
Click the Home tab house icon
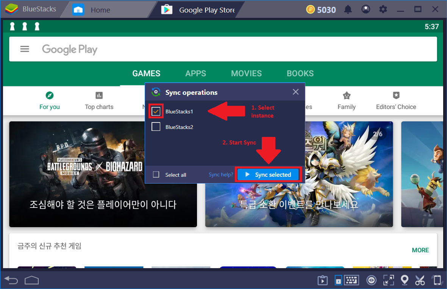[78, 10]
